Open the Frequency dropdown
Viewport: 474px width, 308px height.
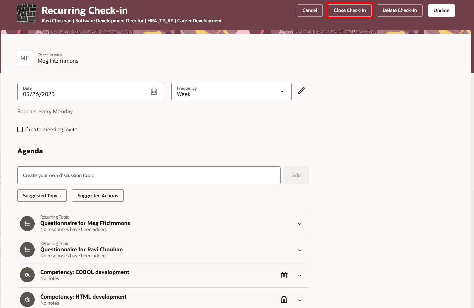[x=231, y=92]
